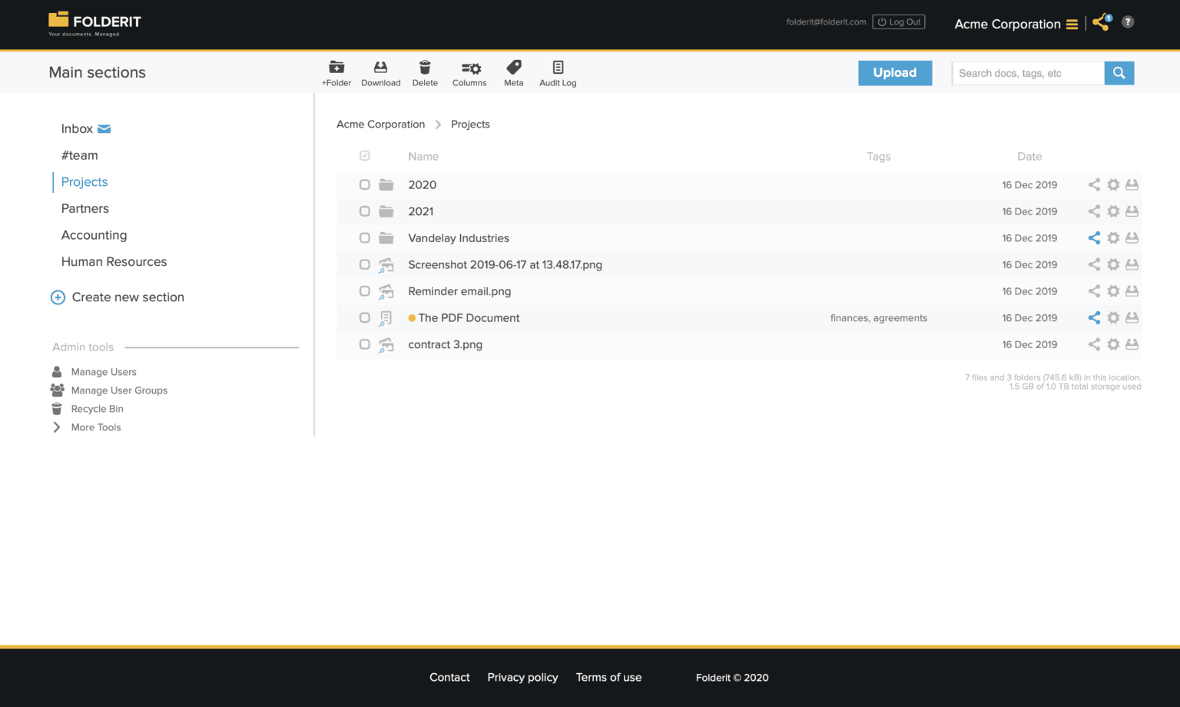Share the Vandelay Industries folder

[1094, 237]
